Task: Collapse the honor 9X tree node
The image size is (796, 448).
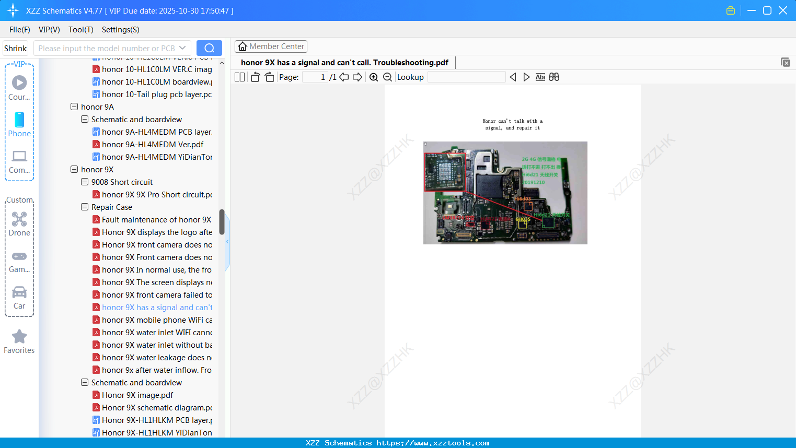Action: click(x=74, y=169)
